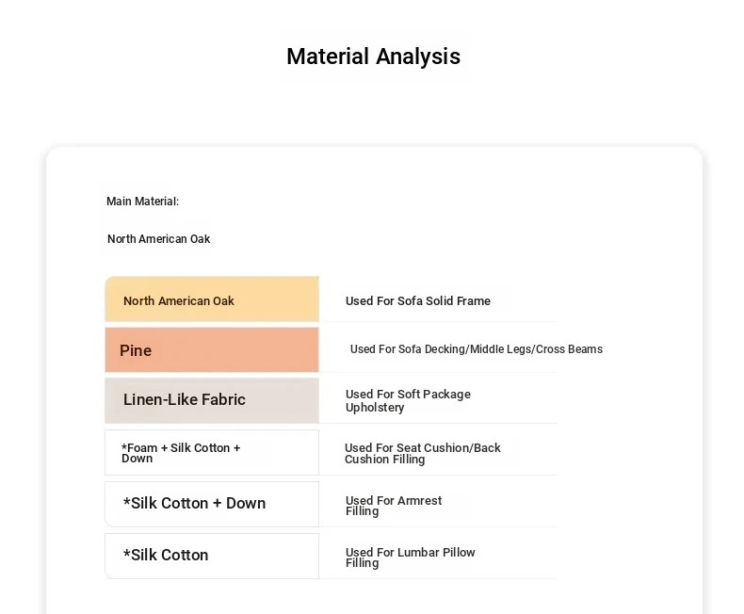Click North American Oak text under Main Material
The height and width of the screenshot is (614, 744).
click(x=158, y=238)
